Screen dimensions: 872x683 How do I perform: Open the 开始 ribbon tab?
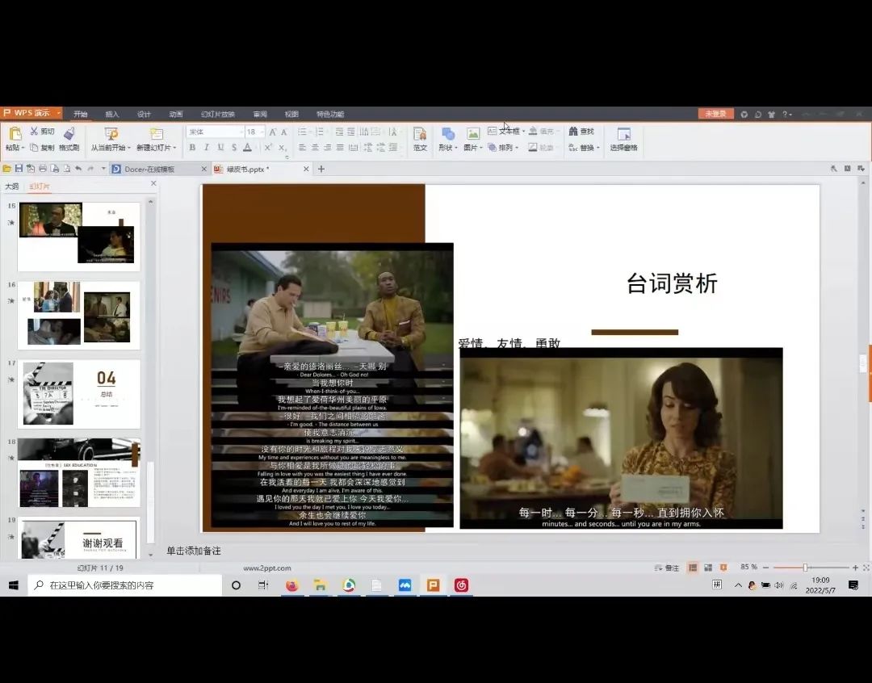coord(81,114)
